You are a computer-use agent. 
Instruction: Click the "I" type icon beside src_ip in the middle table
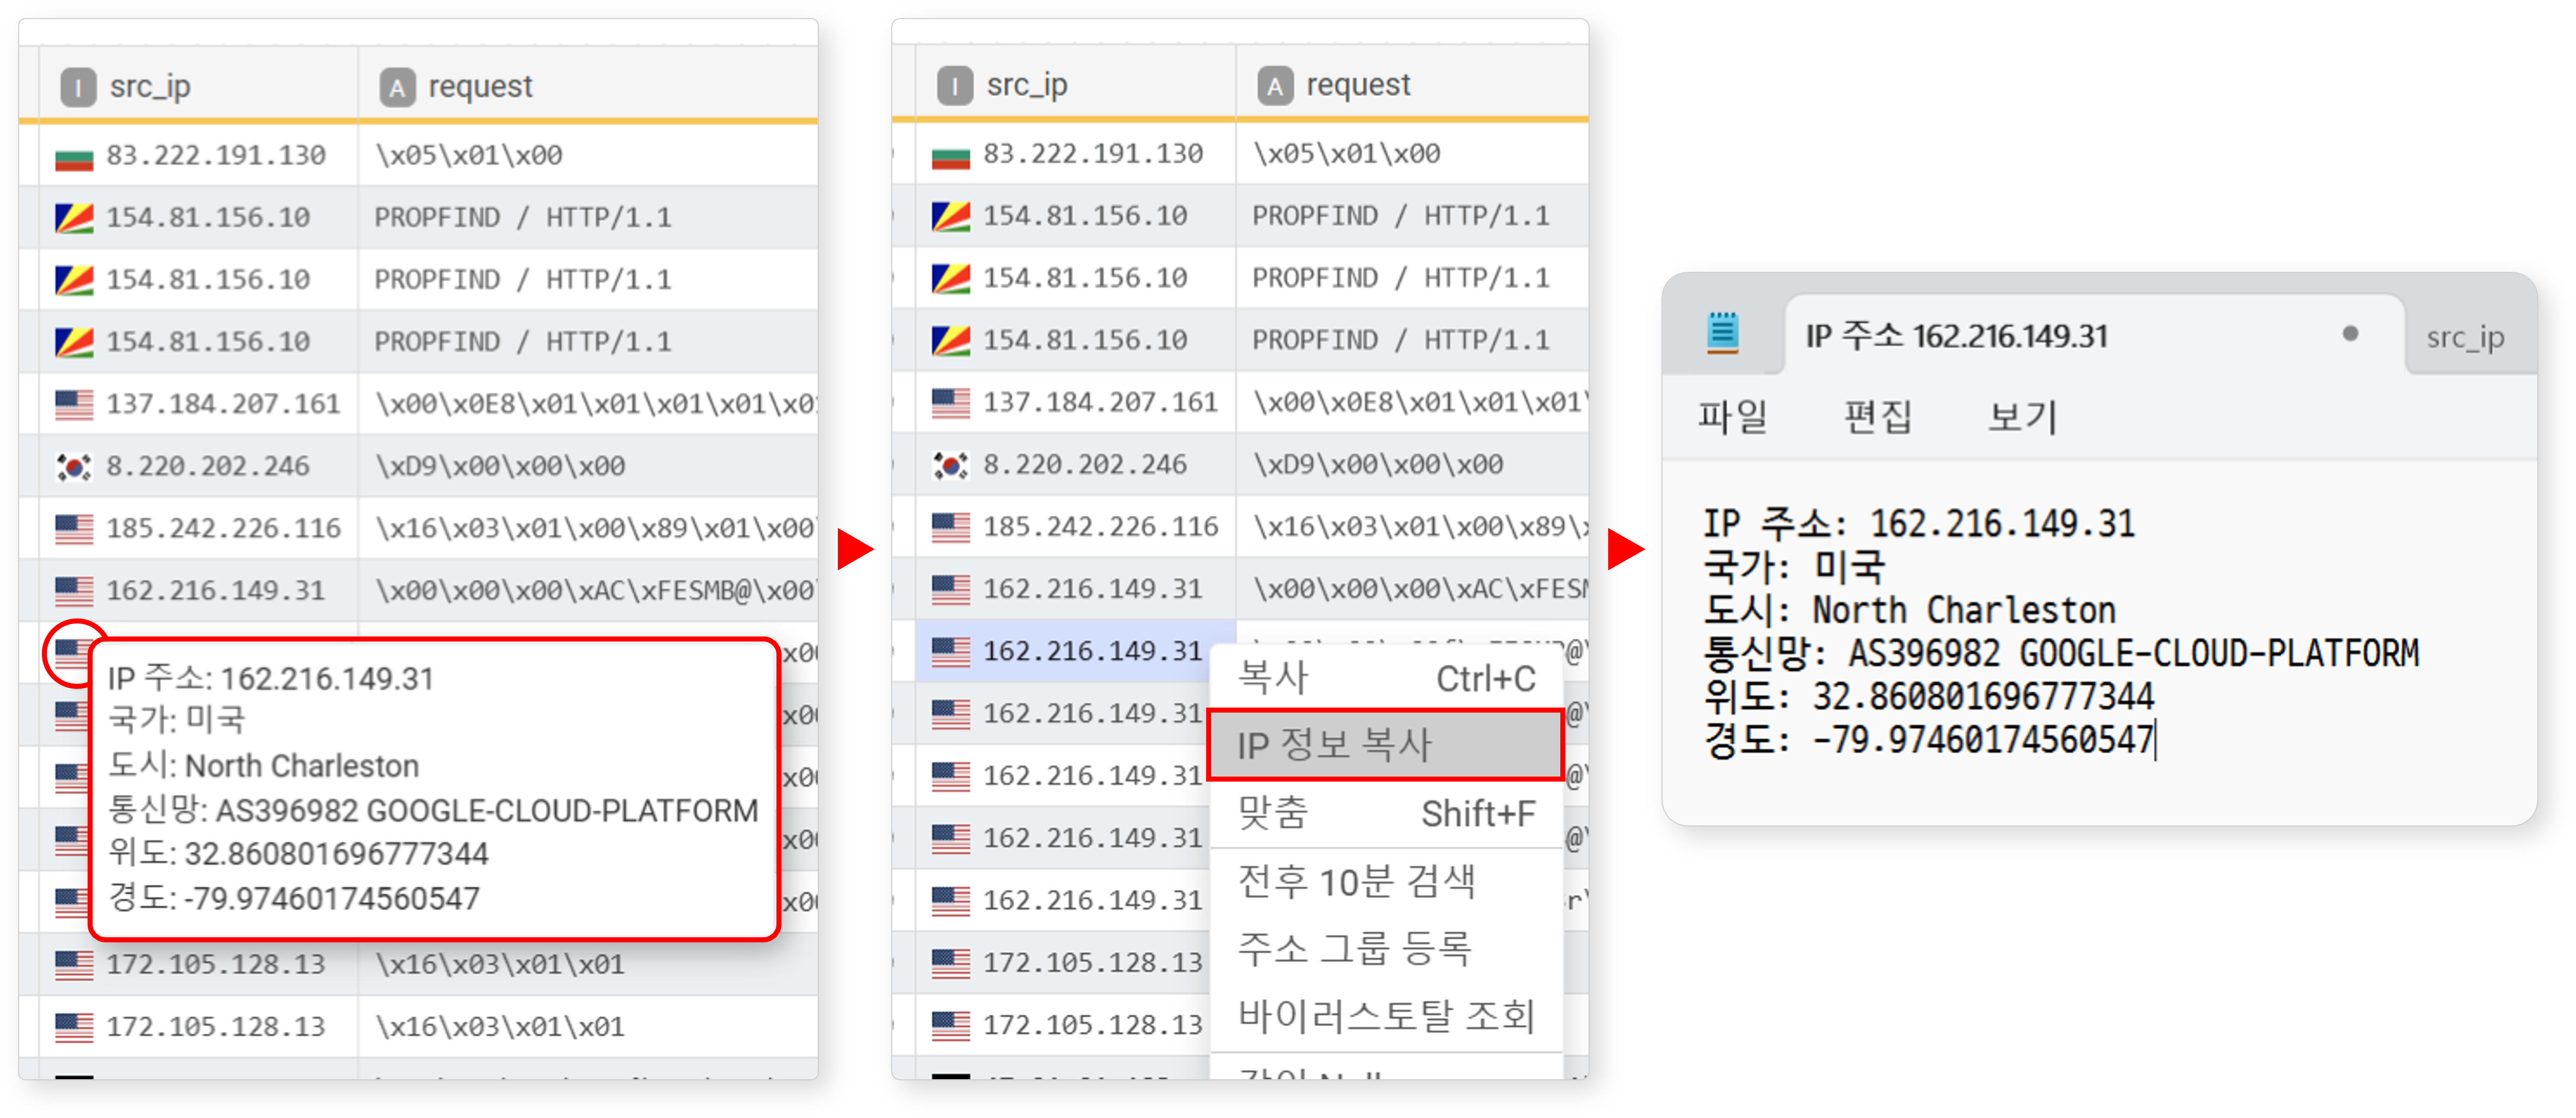tap(955, 85)
